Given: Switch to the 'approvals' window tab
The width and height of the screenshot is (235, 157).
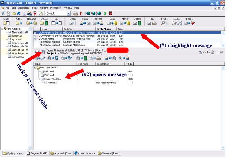Looking at the screenshot, I should (62, 153).
